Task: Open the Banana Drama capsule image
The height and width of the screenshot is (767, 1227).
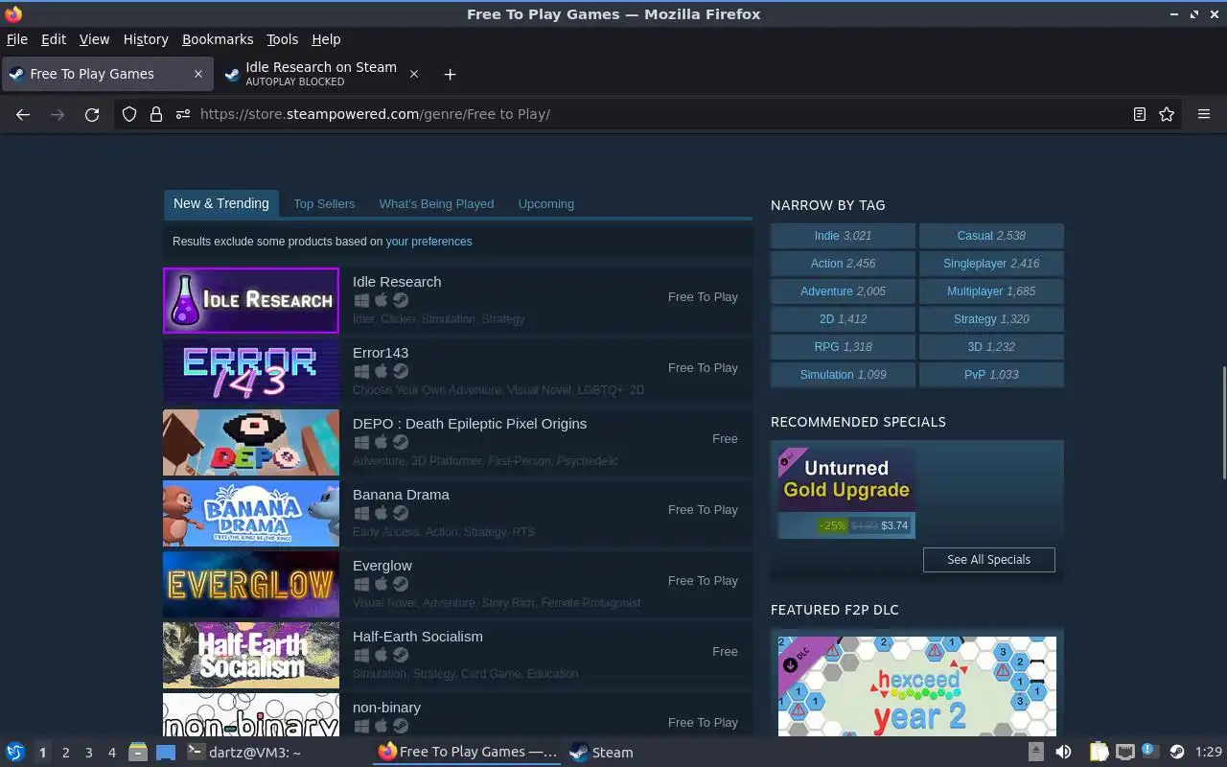Action: pos(251,513)
